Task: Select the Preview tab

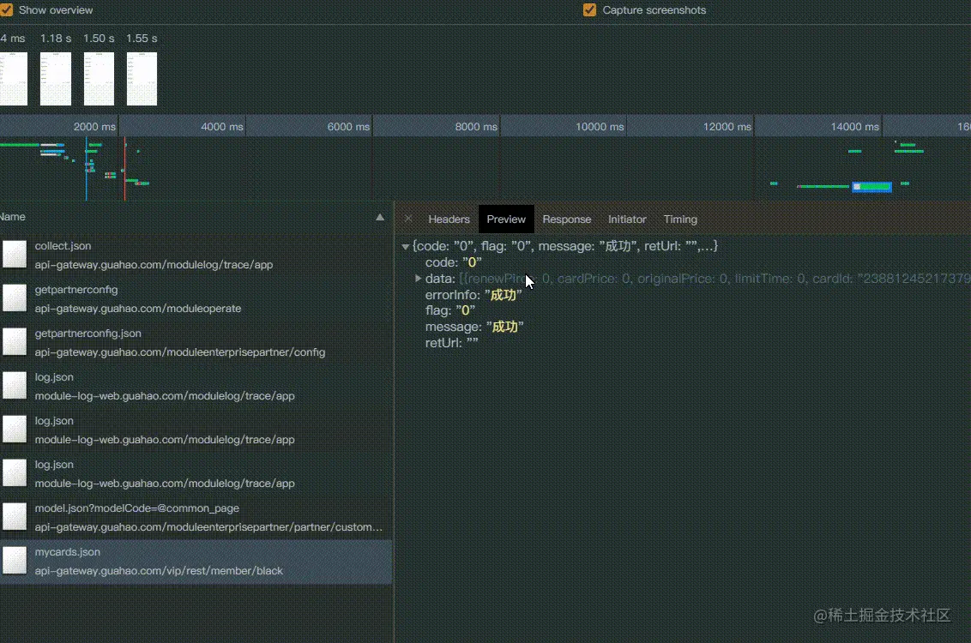Action: tap(506, 219)
